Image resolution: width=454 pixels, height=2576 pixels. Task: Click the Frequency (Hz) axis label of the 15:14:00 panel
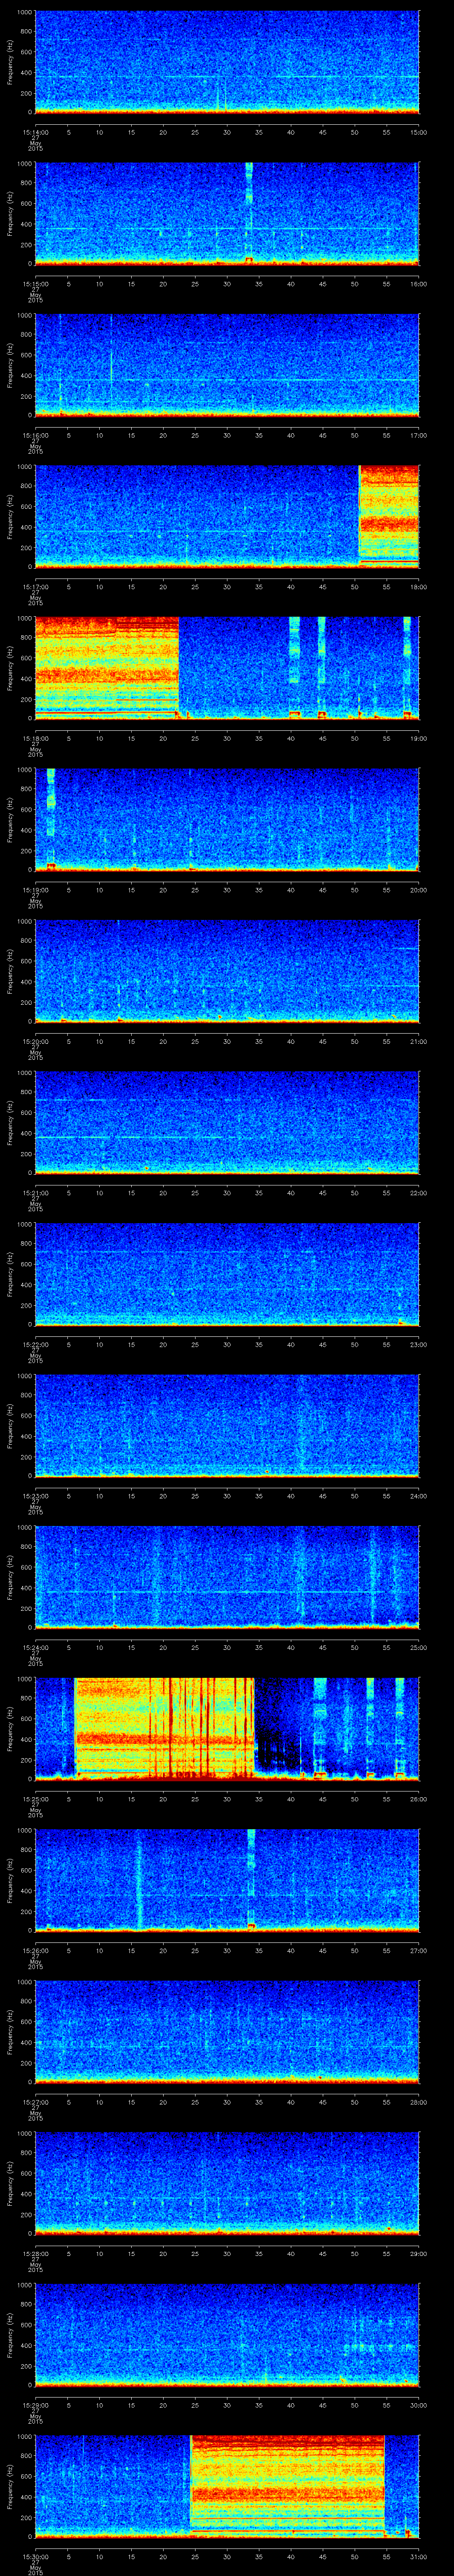(11, 62)
